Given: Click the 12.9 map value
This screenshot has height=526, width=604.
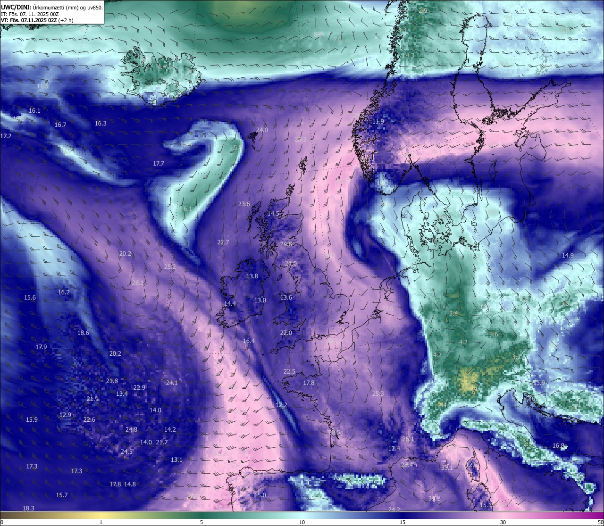Looking at the screenshot, I should 65,415.
